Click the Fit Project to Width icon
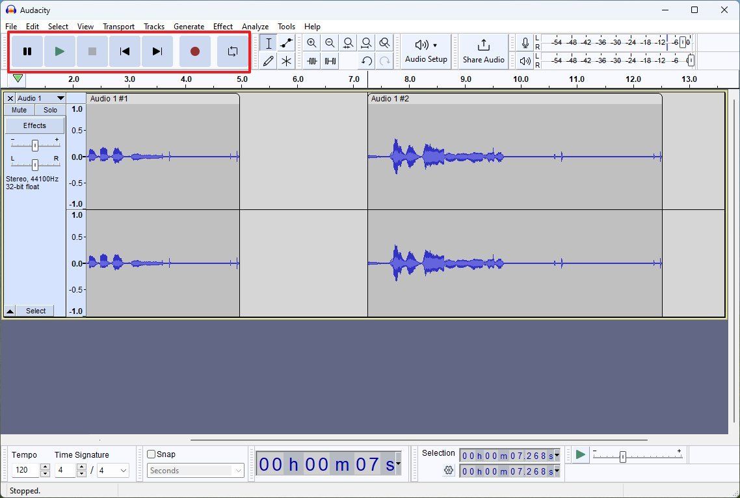Viewport: 740px width, 498px height. (x=367, y=43)
